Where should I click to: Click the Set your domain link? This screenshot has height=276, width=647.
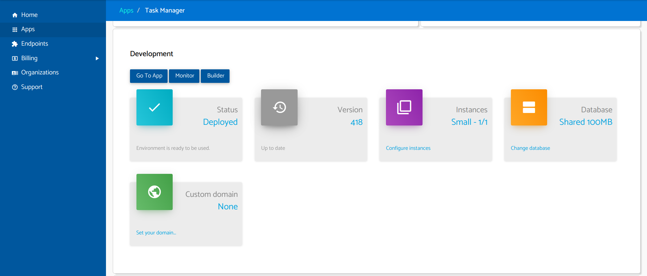pyautogui.click(x=156, y=233)
